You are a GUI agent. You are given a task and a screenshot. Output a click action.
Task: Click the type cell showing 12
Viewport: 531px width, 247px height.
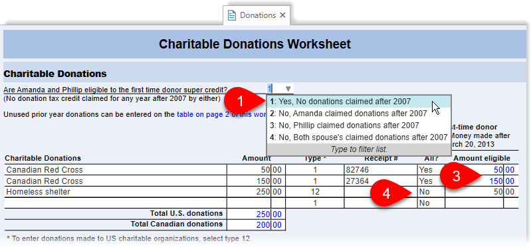[x=315, y=192]
